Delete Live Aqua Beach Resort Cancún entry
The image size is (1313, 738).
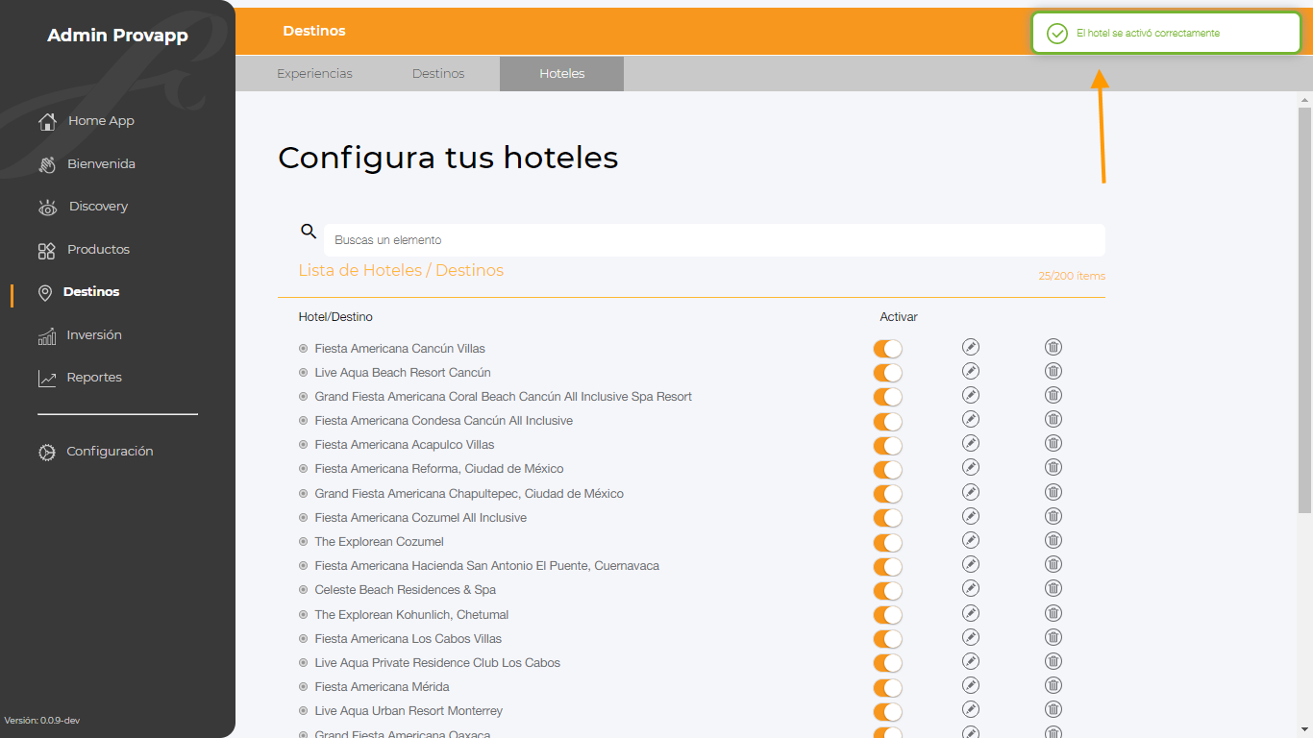coord(1053,371)
